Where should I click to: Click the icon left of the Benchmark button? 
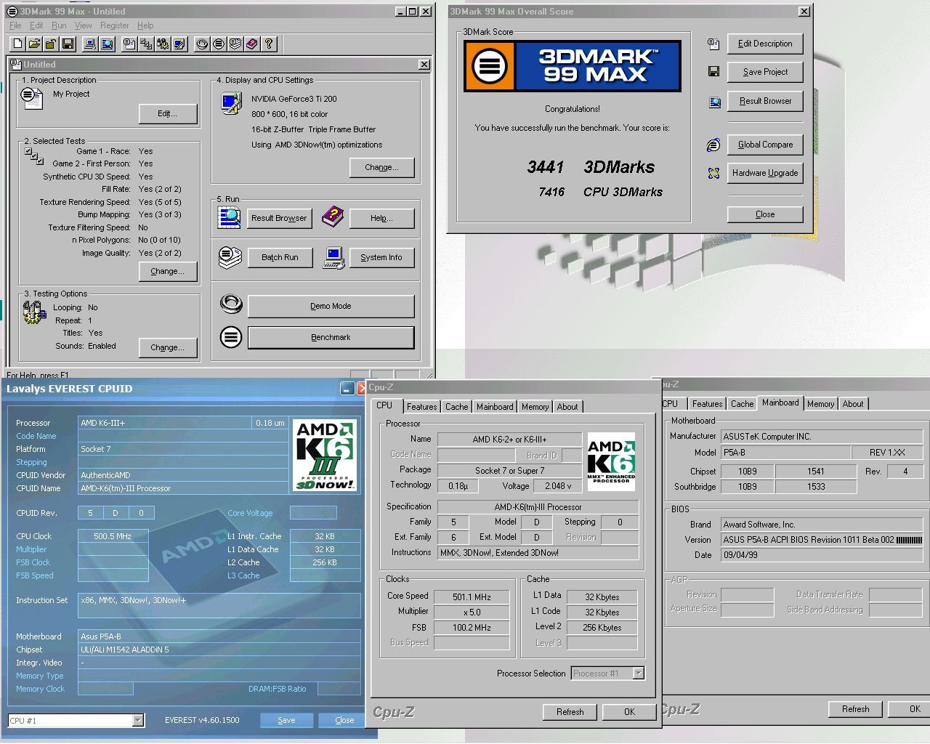click(x=231, y=337)
